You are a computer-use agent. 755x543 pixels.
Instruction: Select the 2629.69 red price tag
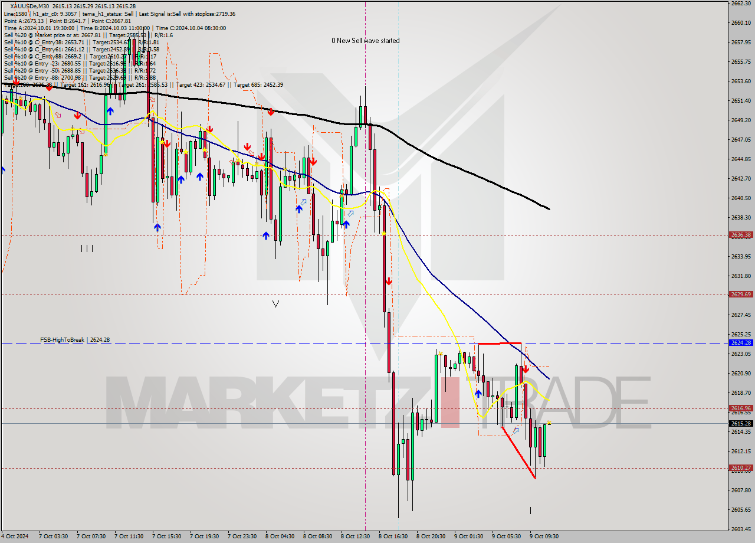[x=741, y=294]
